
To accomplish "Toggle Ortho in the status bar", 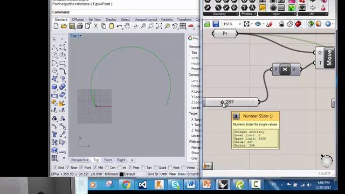I will click(163, 174).
